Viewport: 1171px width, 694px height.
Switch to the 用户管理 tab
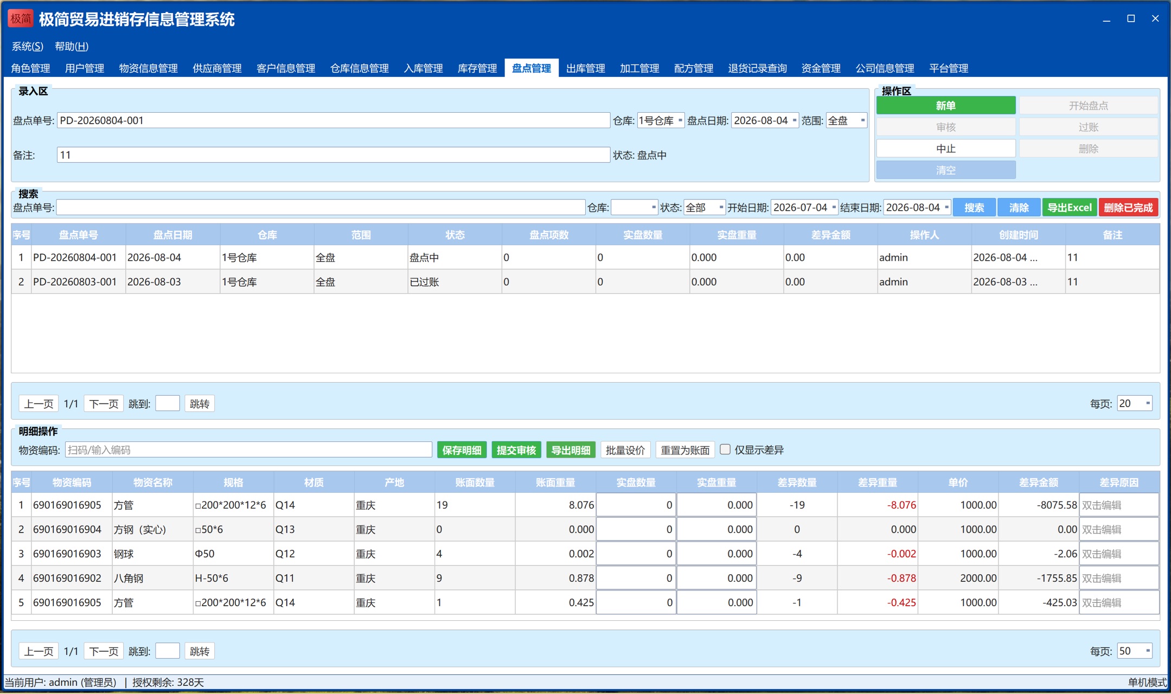click(85, 68)
